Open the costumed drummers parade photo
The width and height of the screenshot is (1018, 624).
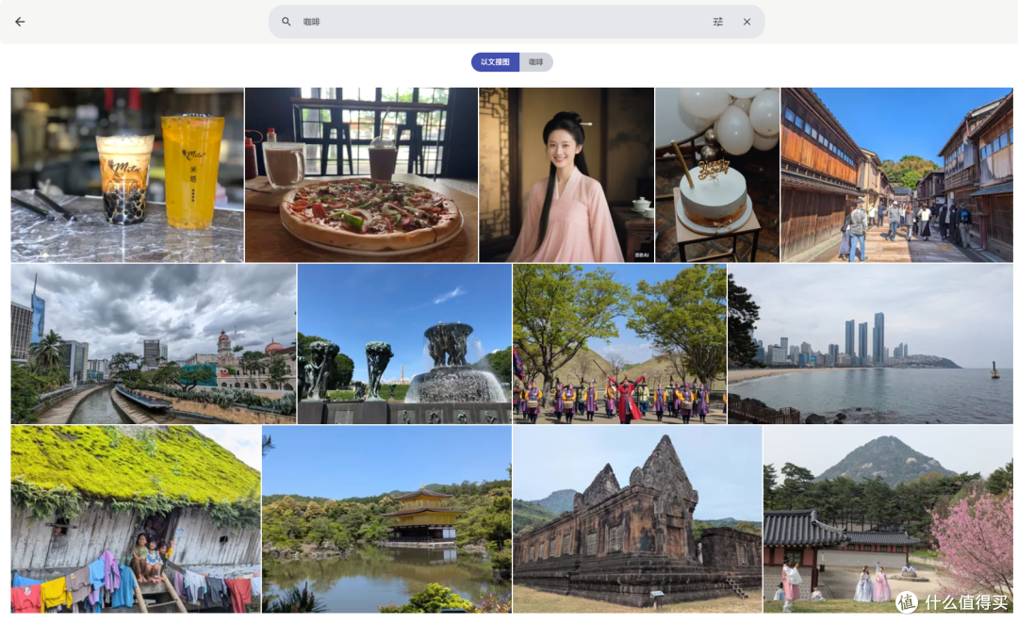619,343
